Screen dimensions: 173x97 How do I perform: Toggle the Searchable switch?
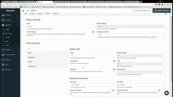[114, 61]
